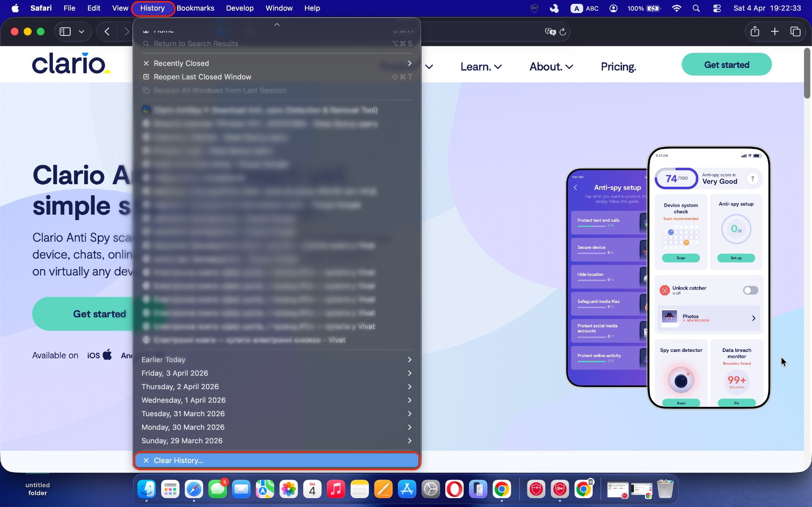Open a new Safari tab
This screenshot has height=507, width=812.
click(774, 31)
